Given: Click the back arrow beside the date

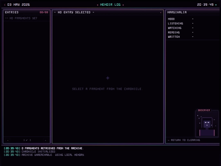Looking at the screenshot, I should click(5, 5).
